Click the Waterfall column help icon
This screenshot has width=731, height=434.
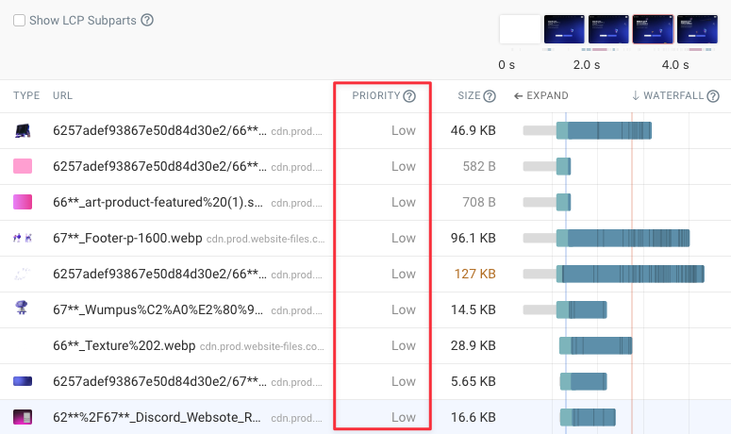[x=713, y=96]
